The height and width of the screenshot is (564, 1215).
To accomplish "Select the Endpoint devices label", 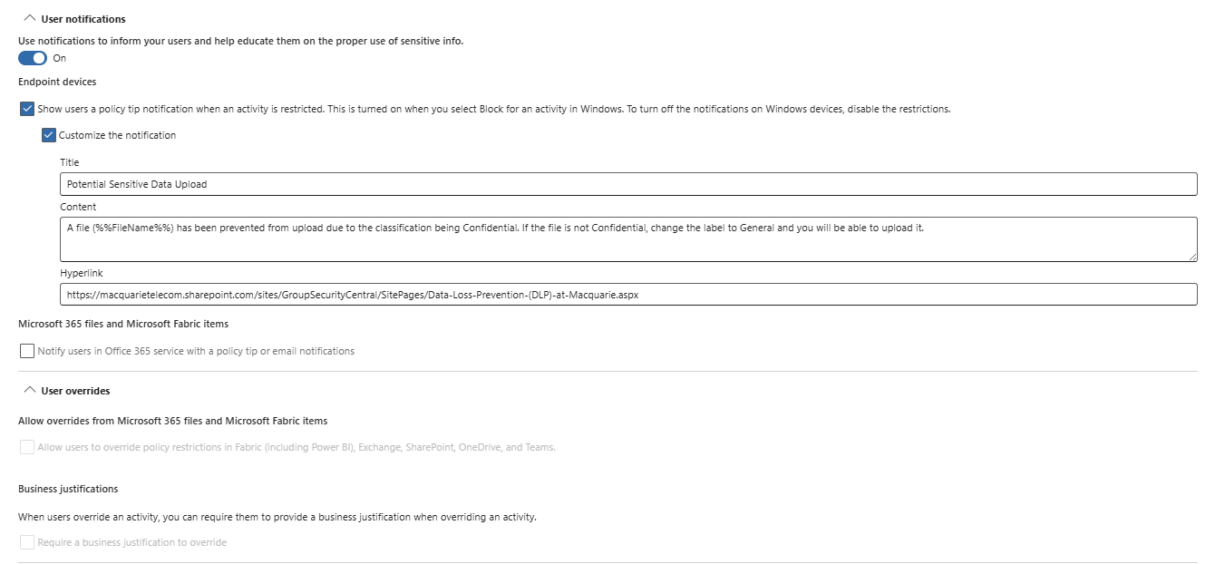I will [57, 83].
